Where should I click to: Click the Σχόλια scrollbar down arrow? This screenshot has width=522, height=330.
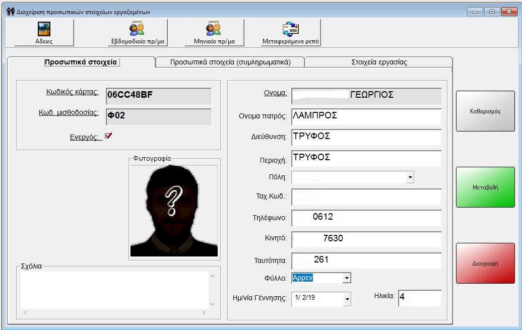point(212,304)
